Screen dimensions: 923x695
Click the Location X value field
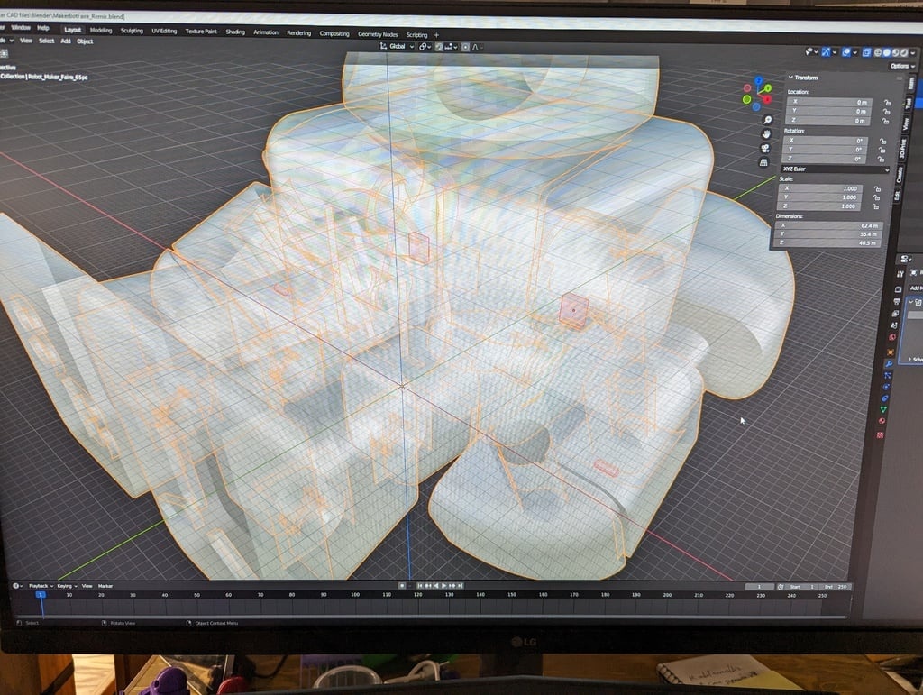(828, 102)
